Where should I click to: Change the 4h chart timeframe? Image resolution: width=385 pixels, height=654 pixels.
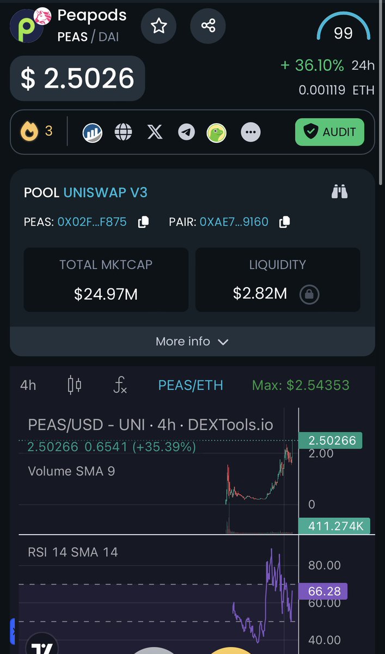point(28,385)
